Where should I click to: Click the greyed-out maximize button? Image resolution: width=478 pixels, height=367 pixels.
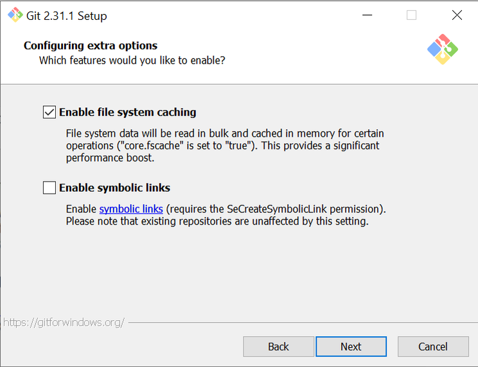tap(411, 15)
